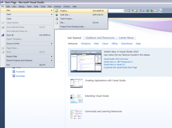Screen dimensions: 172x128
Task: Select Team Project… menu entry
Action: click(x=81, y=19)
